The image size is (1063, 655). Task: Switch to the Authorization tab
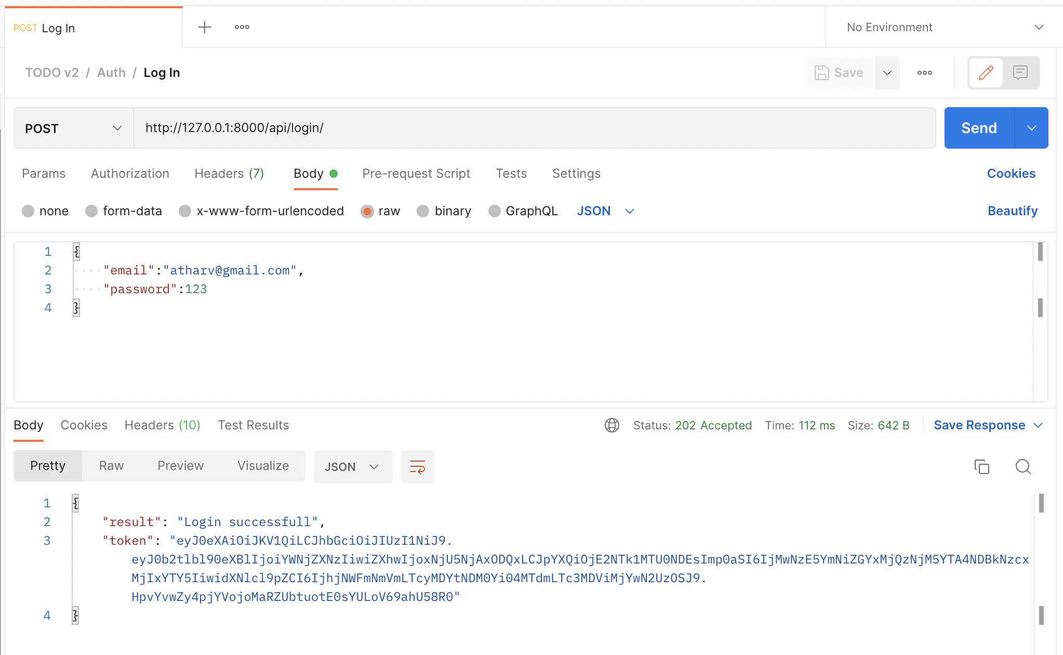pyautogui.click(x=130, y=174)
